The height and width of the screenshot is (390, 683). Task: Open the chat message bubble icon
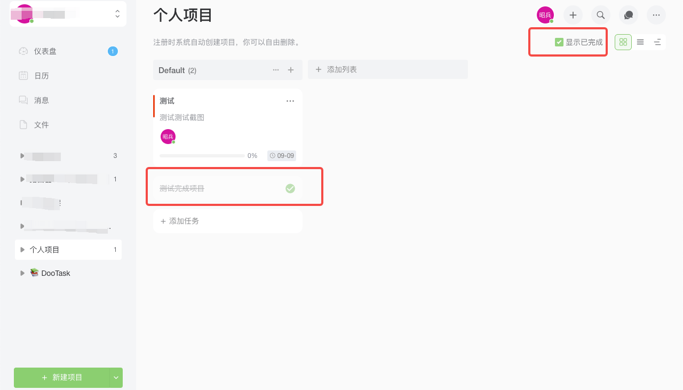pyautogui.click(x=629, y=15)
